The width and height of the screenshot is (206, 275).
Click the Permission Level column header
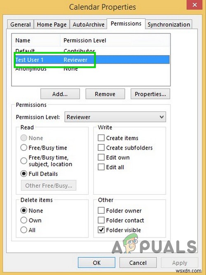115,41
